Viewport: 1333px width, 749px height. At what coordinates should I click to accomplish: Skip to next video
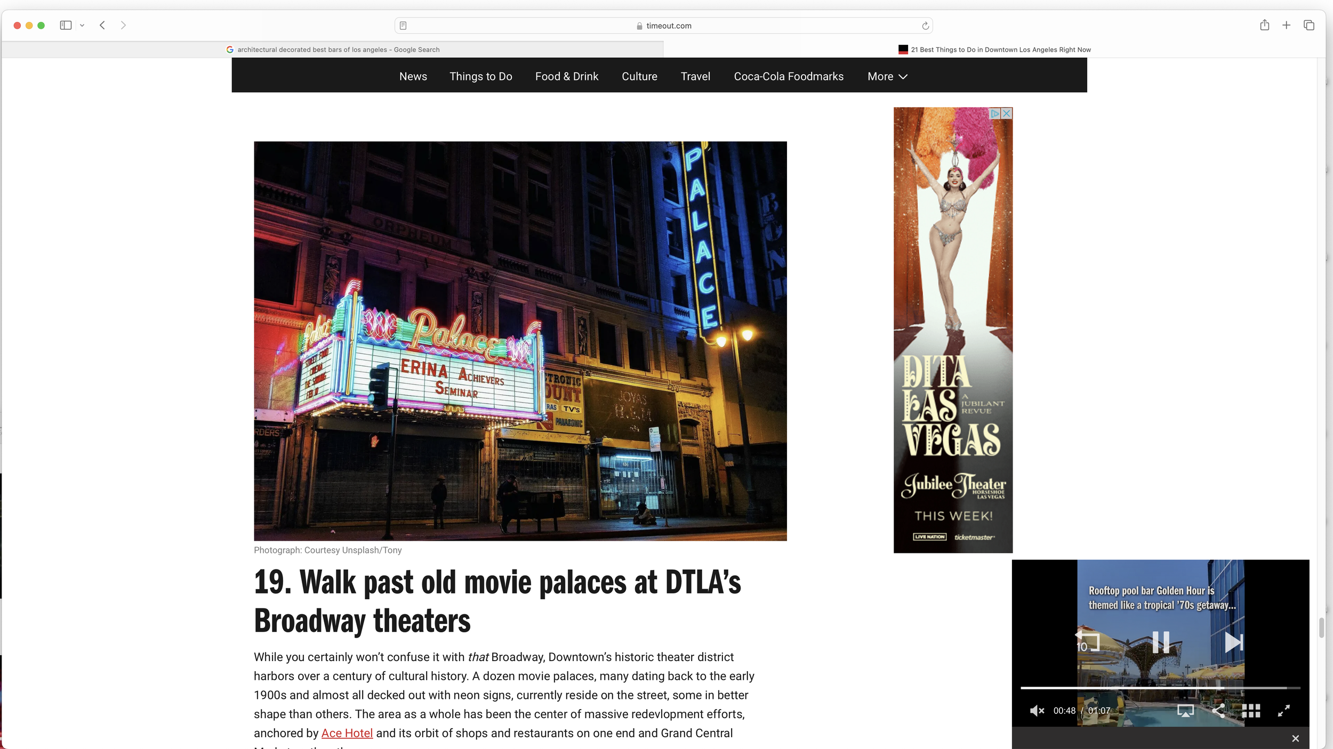(x=1233, y=642)
